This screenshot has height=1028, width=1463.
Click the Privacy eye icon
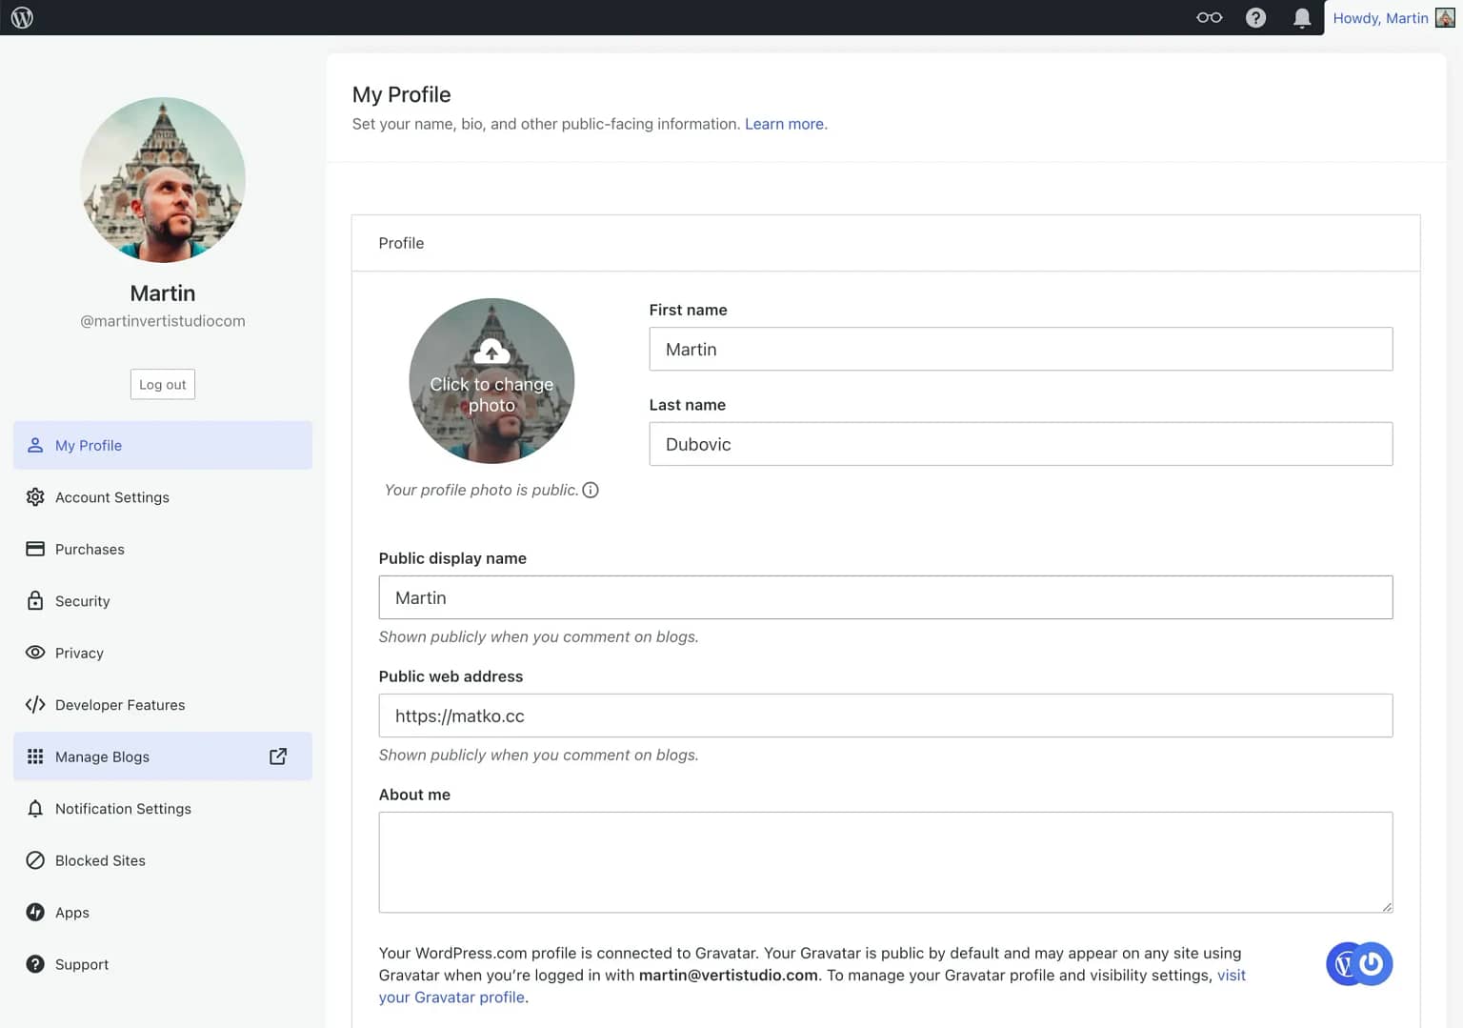35,653
